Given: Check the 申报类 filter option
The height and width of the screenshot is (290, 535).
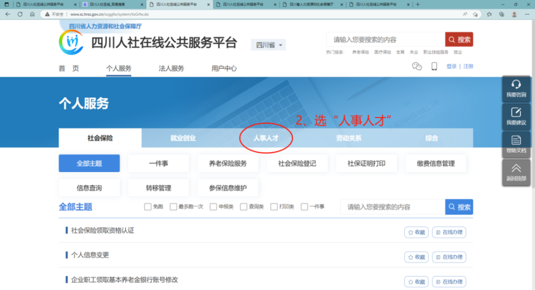Looking at the screenshot, I should click(x=213, y=207).
